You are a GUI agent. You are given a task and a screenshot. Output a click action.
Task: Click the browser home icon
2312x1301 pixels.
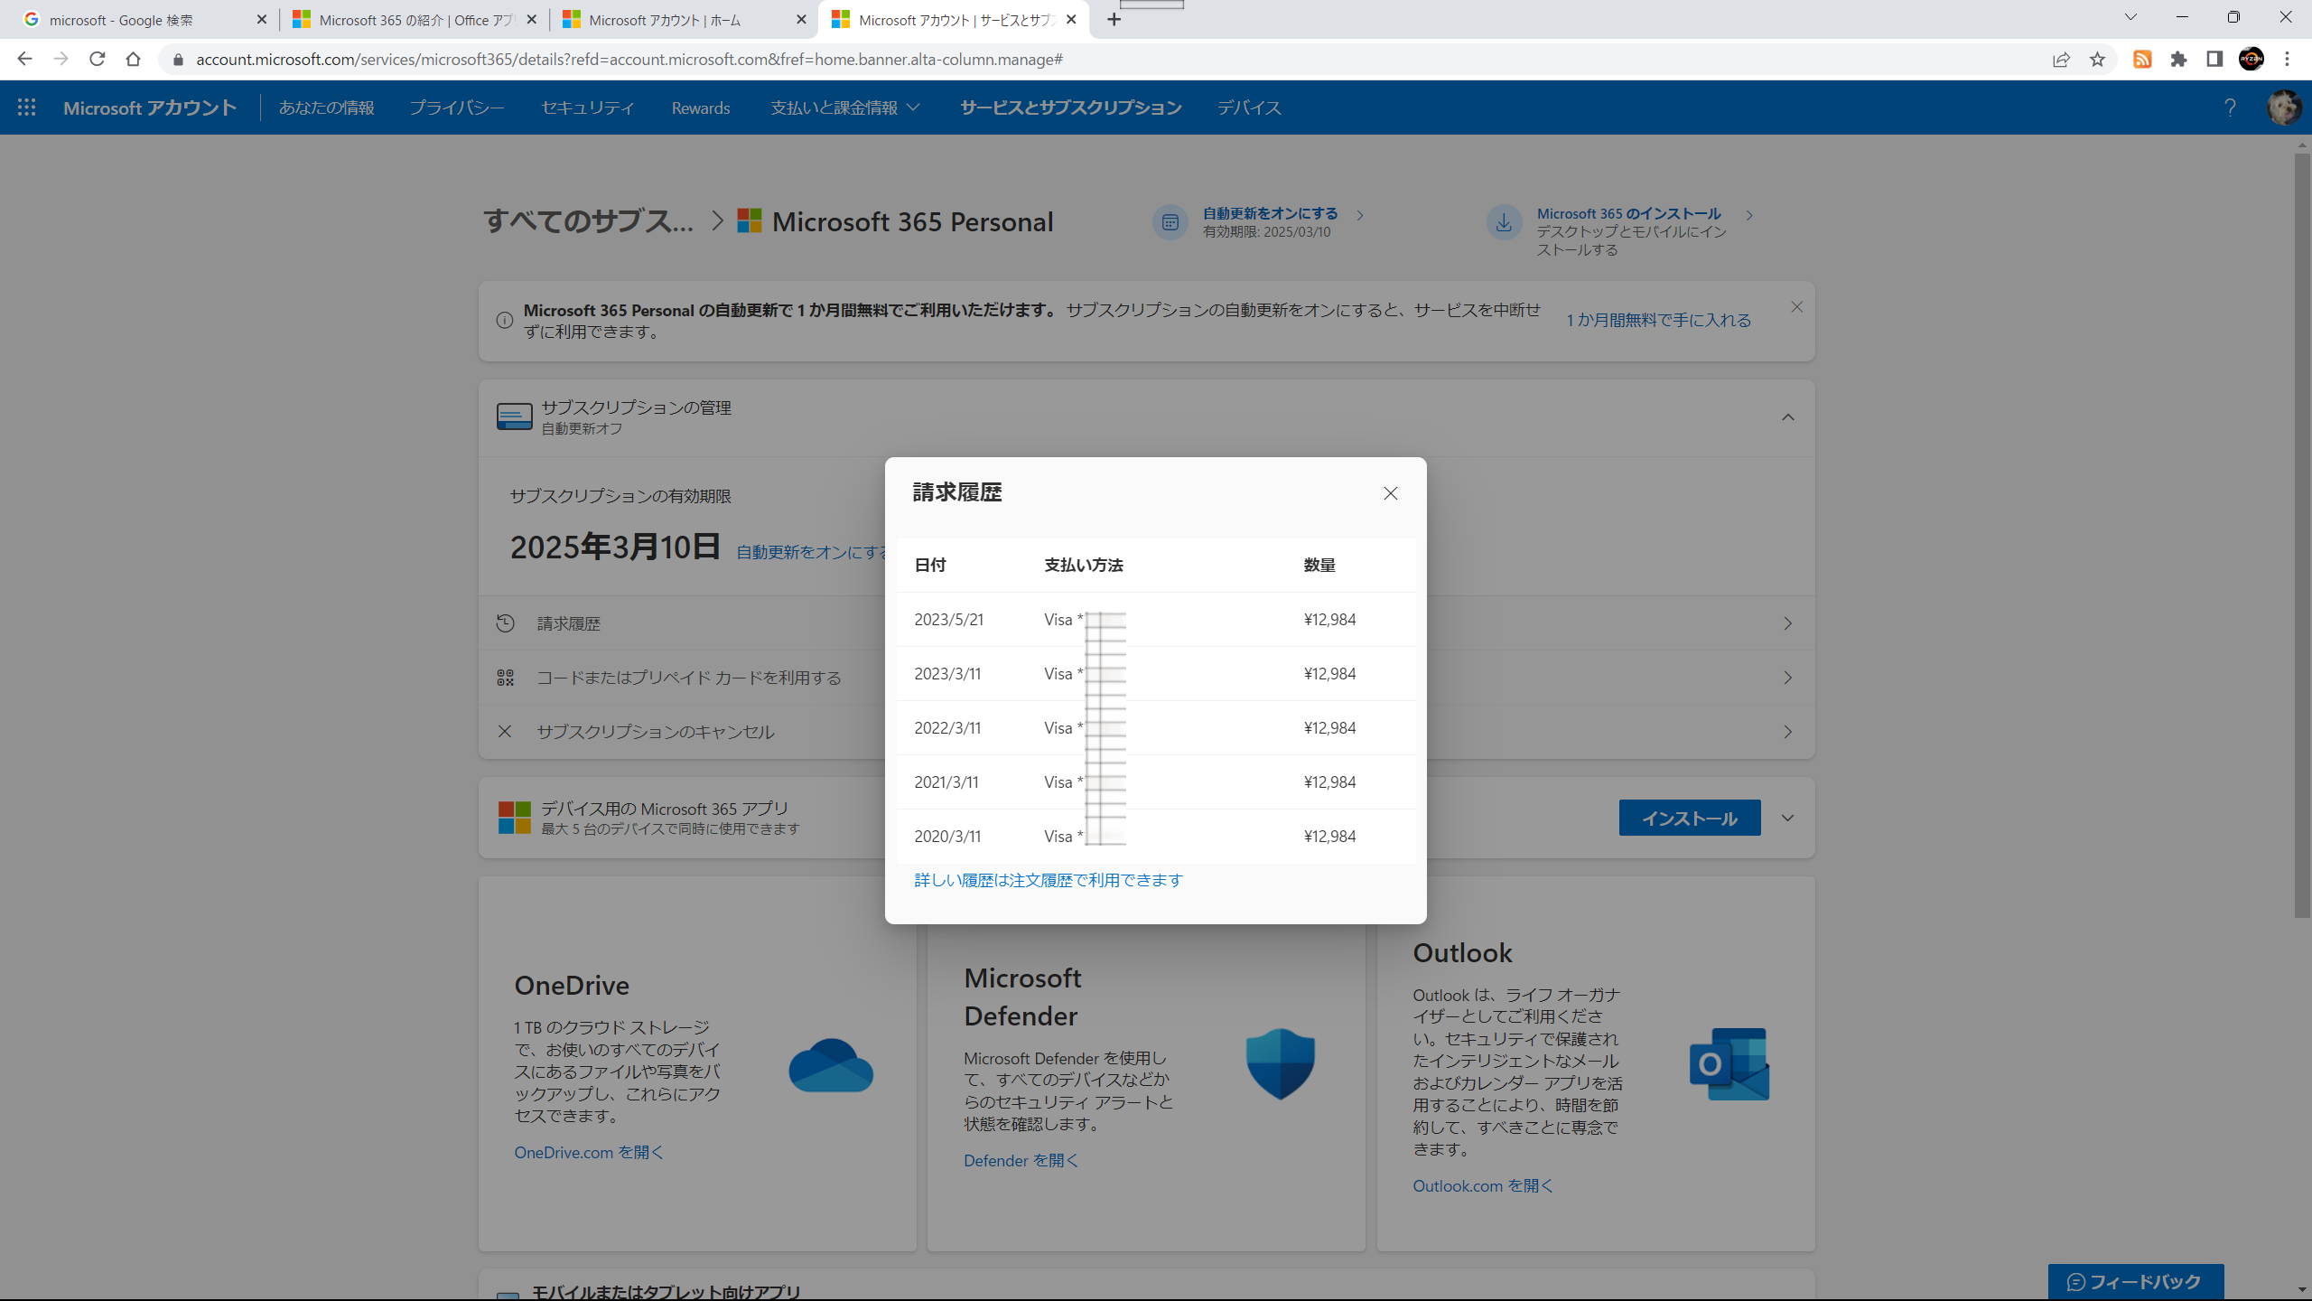coord(133,59)
